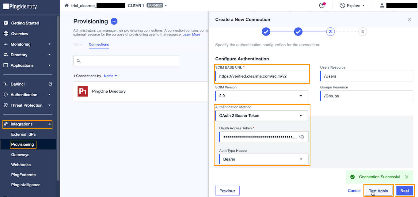This screenshot has height=197, width=418.
Task: Change sort order via Name dropdown
Action: tap(110, 76)
